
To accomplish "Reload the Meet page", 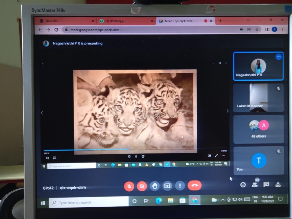I will click(x=56, y=30).
